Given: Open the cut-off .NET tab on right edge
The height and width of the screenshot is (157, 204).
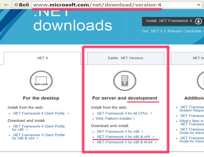Looking at the screenshot, I should [x=187, y=58].
